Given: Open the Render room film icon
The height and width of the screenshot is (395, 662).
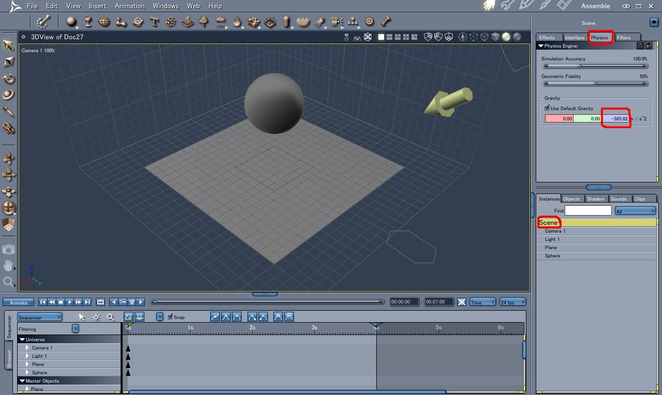Looking at the screenshot, I should tap(564, 6).
